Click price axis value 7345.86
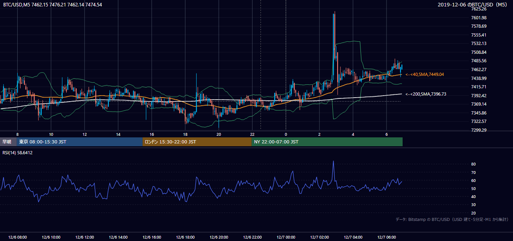 pos(479,113)
